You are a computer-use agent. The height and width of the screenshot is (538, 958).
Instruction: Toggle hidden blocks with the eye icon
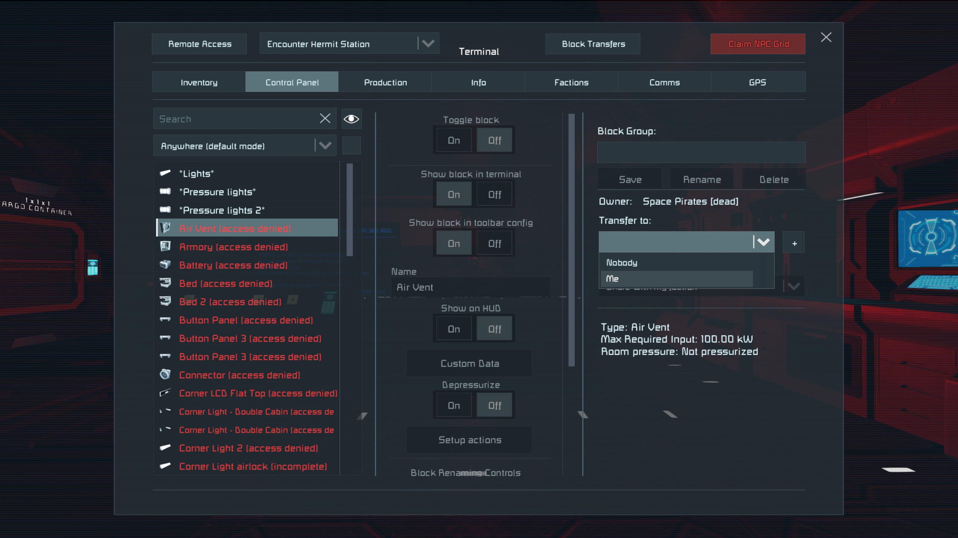point(351,119)
